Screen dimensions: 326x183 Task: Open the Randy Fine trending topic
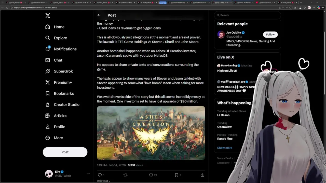(x=227, y=137)
